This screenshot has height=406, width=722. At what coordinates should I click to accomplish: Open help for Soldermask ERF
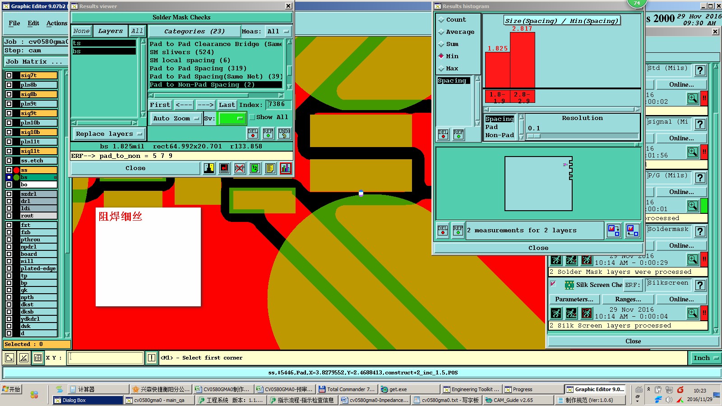click(x=700, y=231)
